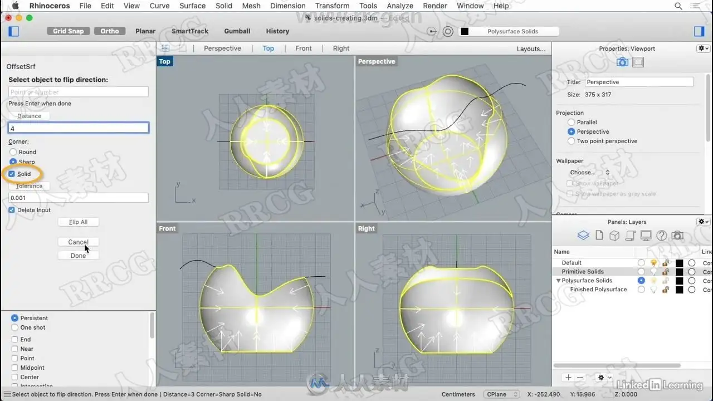This screenshot has width=713, height=401.
Task: Open the page-shaped properties panel icon
Action: 599,236
